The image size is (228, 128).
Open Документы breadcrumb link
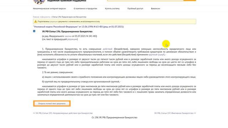pos(46,17)
